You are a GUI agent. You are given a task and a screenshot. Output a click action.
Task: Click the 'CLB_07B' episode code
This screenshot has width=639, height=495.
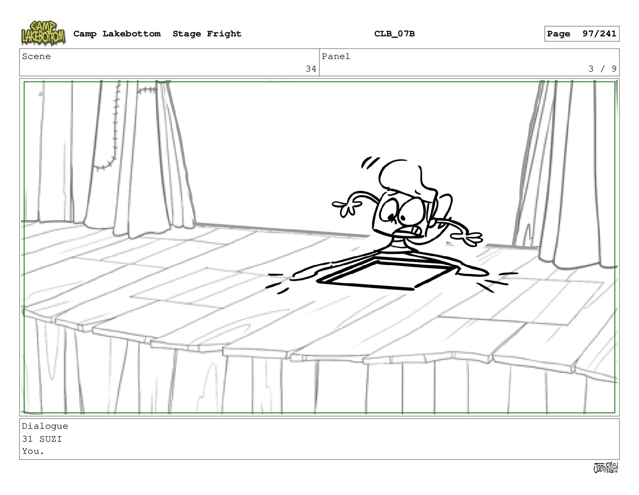click(394, 34)
